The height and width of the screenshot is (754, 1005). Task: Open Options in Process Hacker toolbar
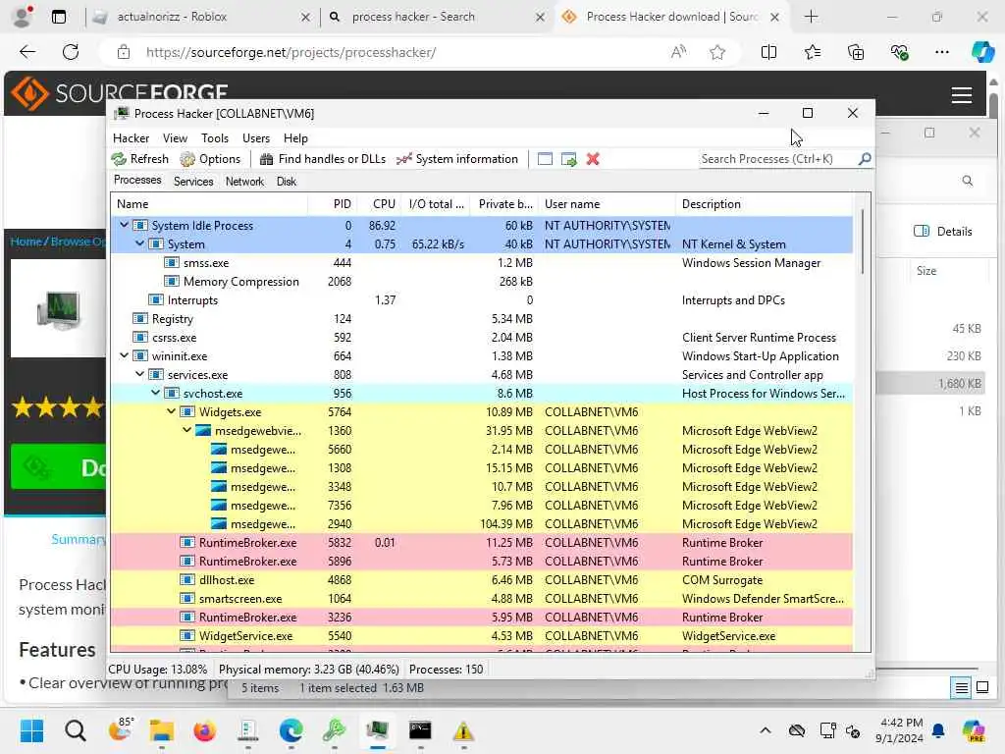210,159
